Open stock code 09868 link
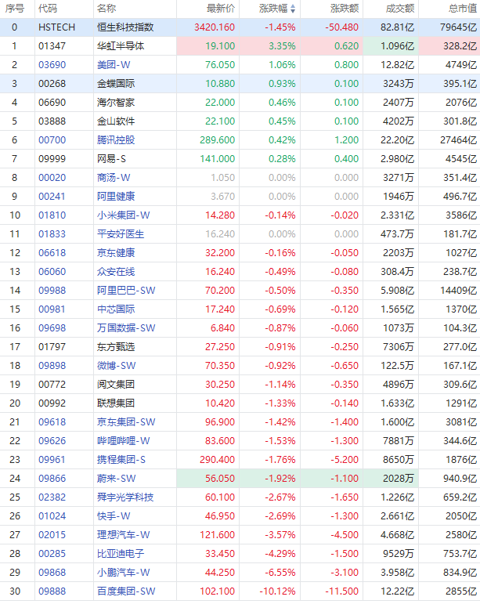 pyautogui.click(x=52, y=573)
